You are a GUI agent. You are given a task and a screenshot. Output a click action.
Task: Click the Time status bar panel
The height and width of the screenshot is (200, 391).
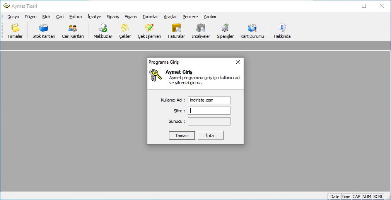pyautogui.click(x=346, y=197)
